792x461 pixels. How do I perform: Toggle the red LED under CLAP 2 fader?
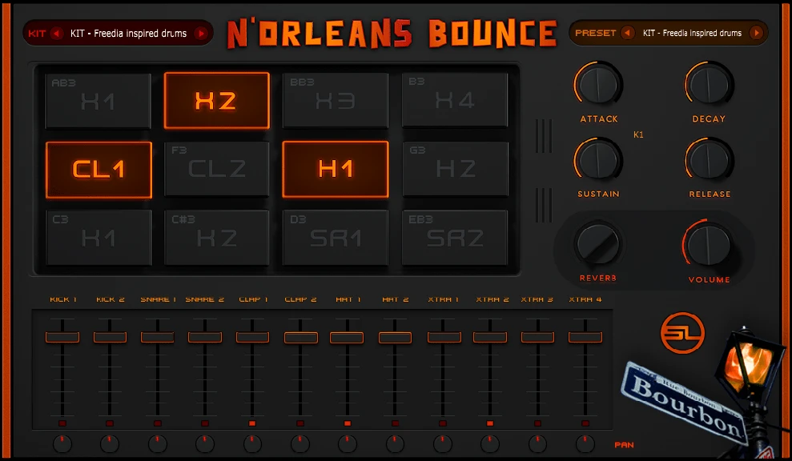coord(300,423)
